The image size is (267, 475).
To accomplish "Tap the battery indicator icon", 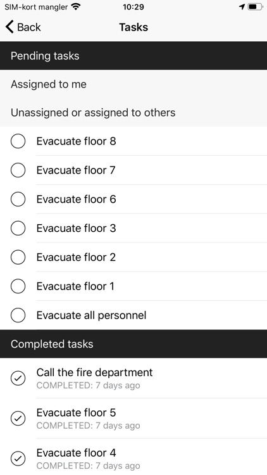I will 255,7.
